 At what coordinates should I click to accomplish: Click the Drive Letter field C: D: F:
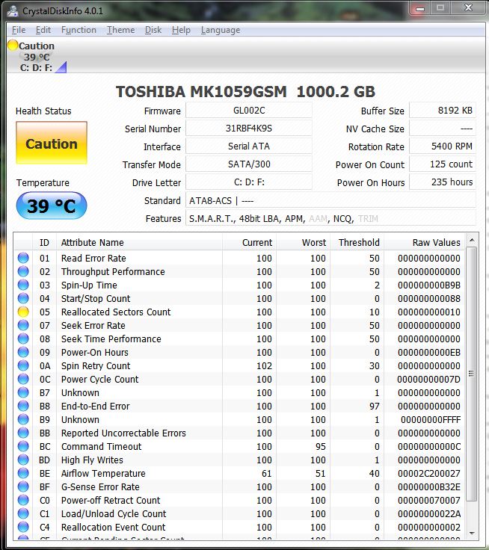[249, 182]
